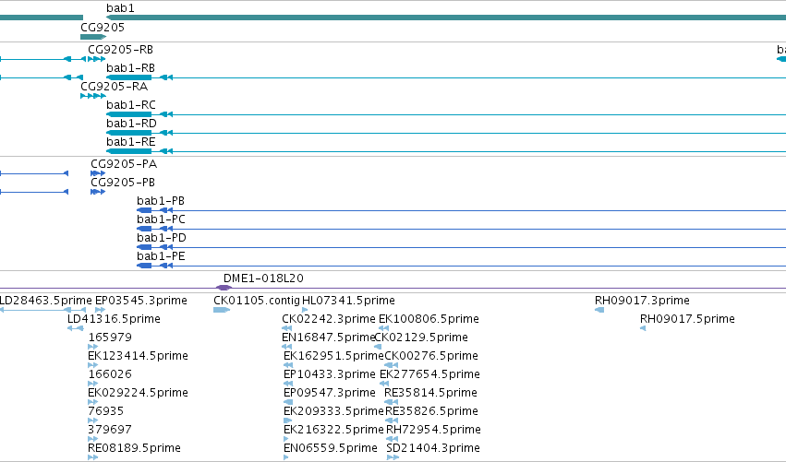Select the RH09017.5prime EST label
The height and width of the screenshot is (462, 786).
(687, 319)
